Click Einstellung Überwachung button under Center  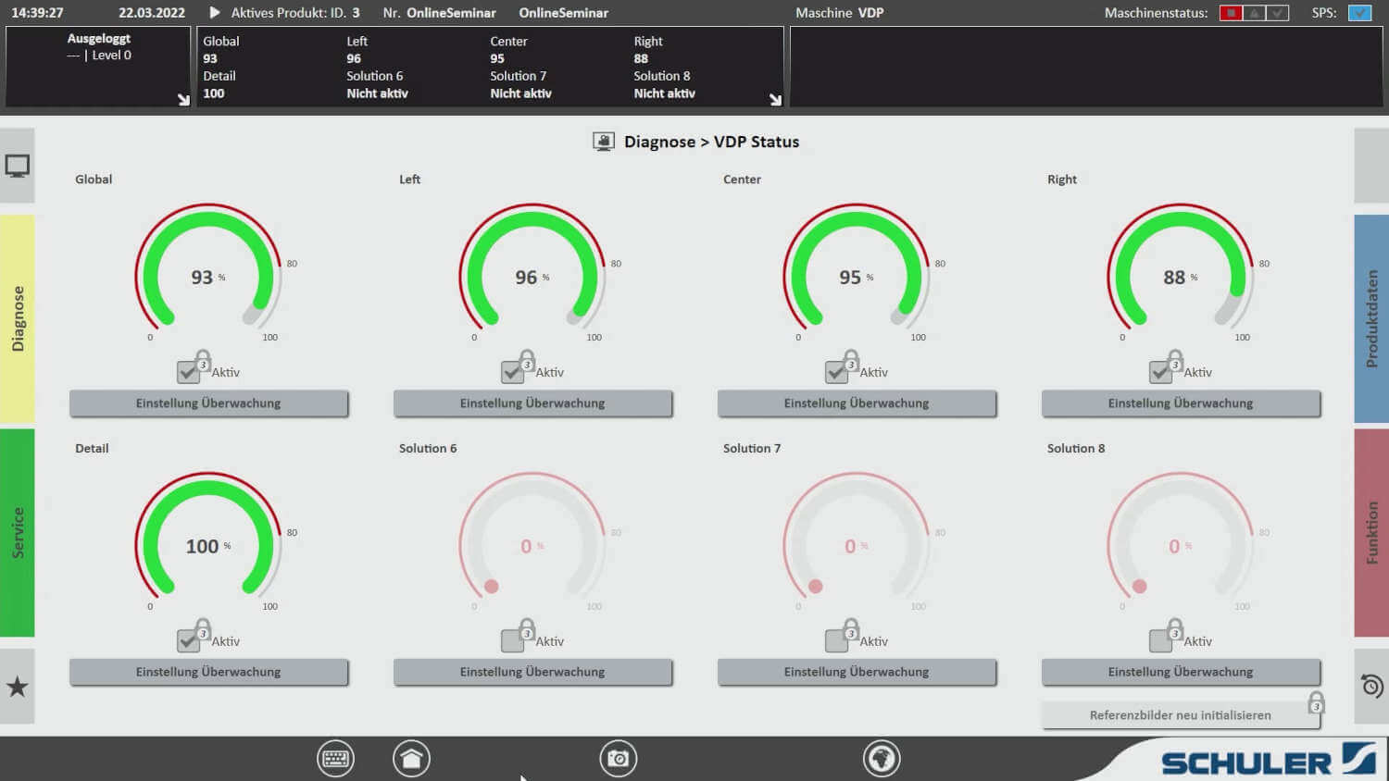pyautogui.click(x=857, y=403)
